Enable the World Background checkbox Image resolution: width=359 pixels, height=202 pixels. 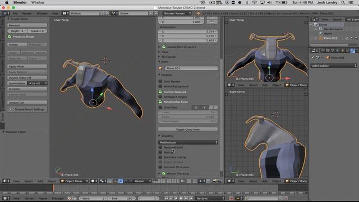[x=160, y=86]
